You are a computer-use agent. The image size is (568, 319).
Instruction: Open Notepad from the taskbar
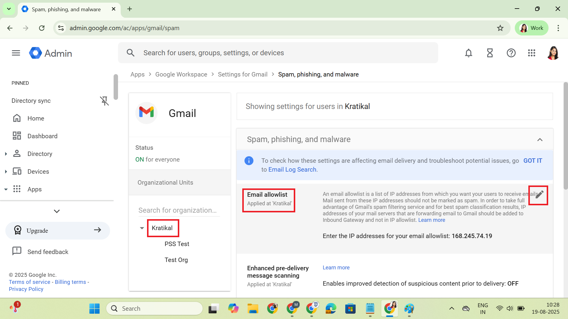370,309
